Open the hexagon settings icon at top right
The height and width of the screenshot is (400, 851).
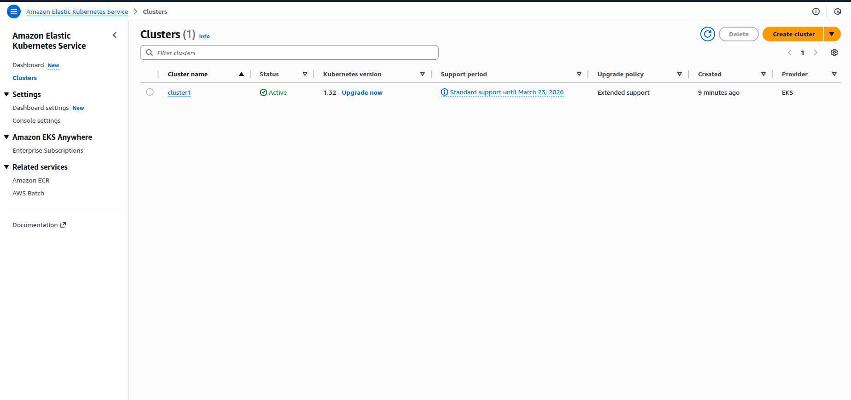(x=838, y=11)
